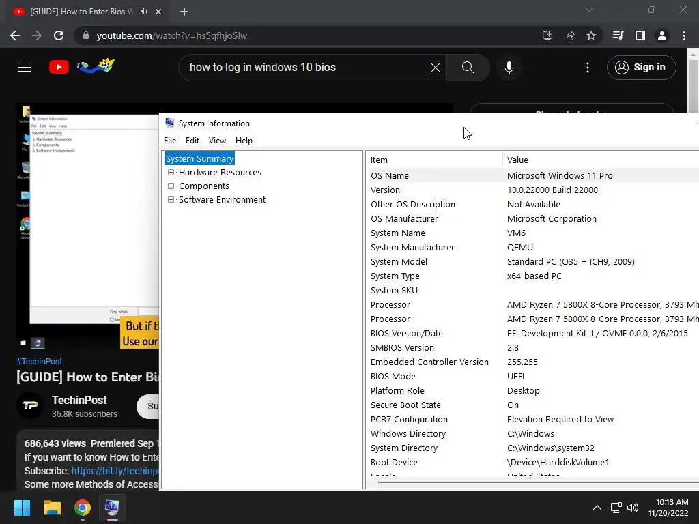Open the Chrome profile icon
699x524 pixels.
click(662, 35)
